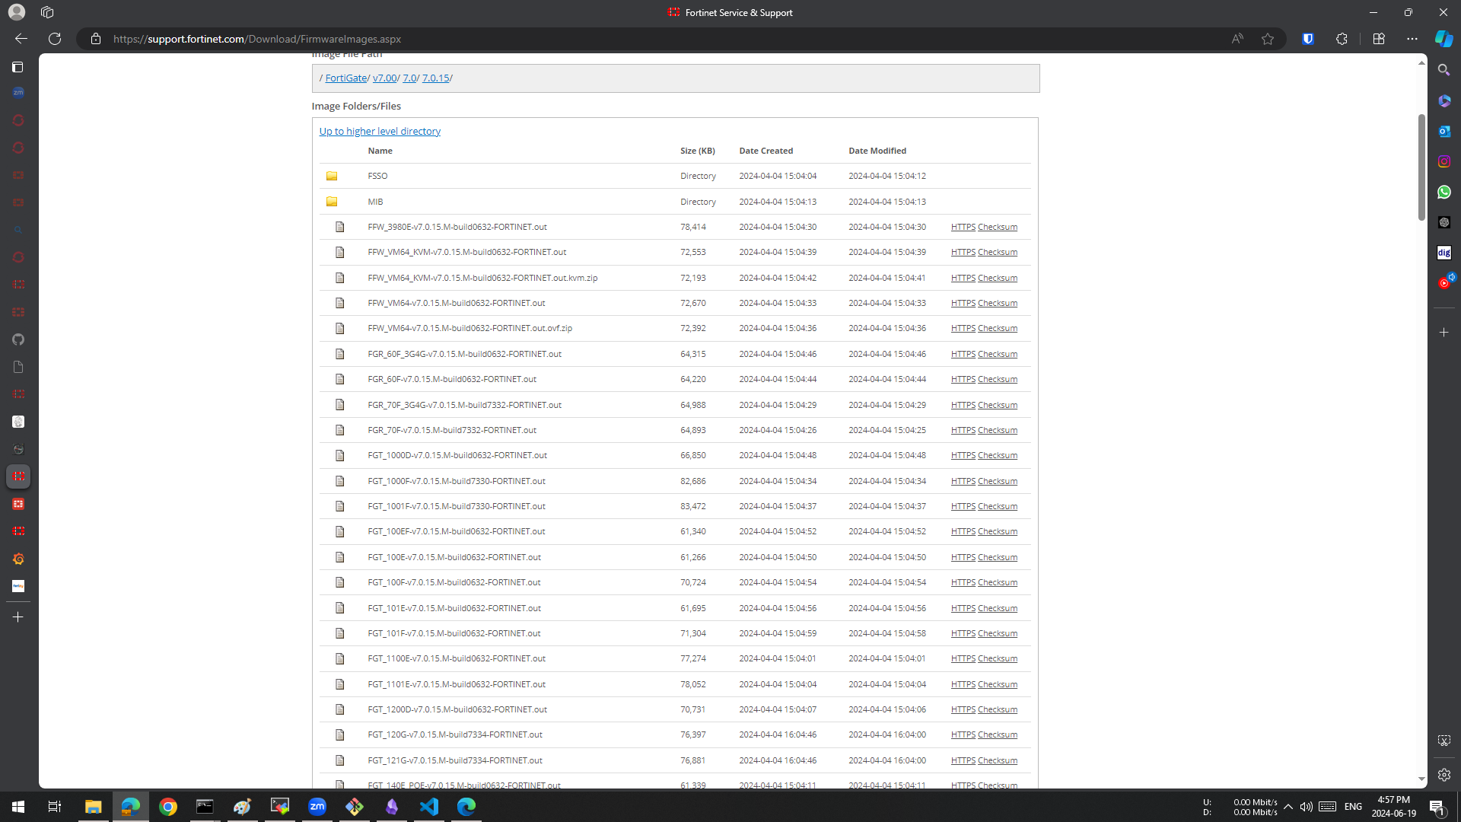This screenshot has width=1461, height=822.
Task: Reload the page with the refresh icon
Action: [55, 39]
